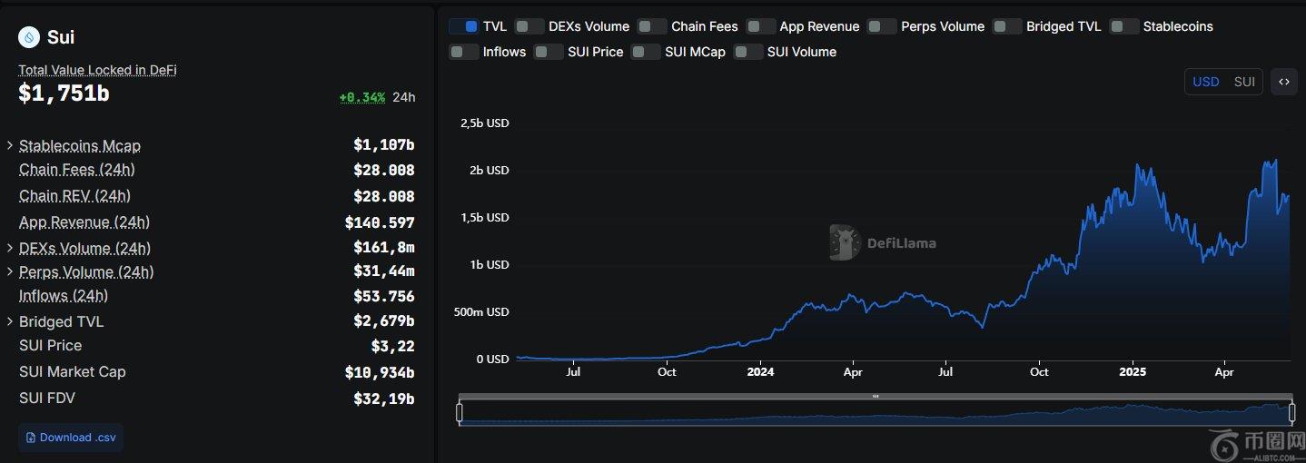This screenshot has width=1306, height=463.
Task: Enable the DEXs Volume series
Action: 529,26
